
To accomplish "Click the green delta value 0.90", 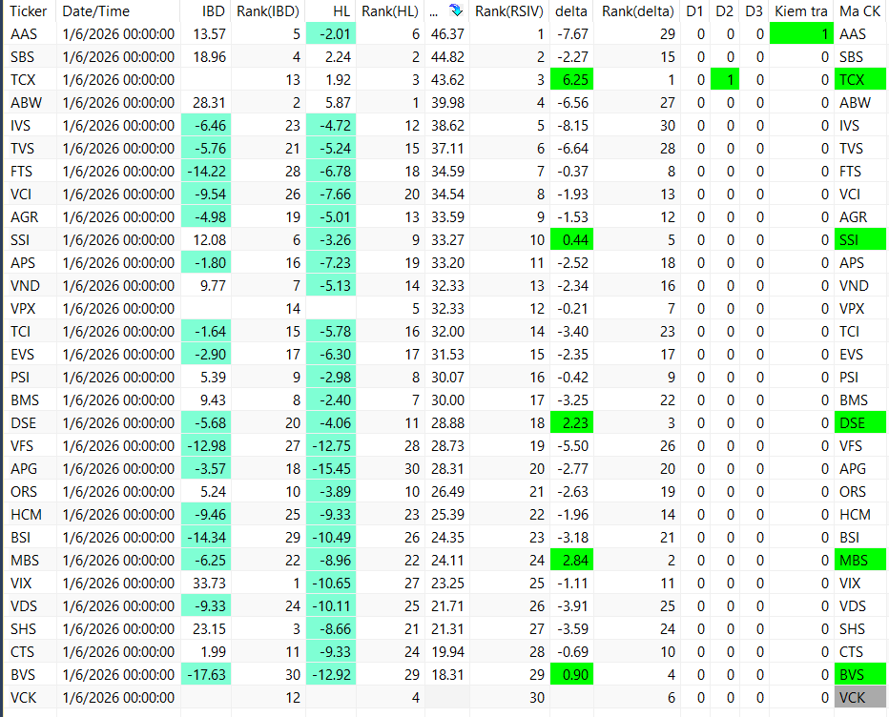I will (571, 675).
